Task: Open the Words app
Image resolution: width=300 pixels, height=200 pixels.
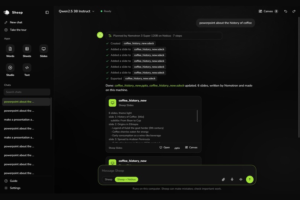Action: (10, 51)
